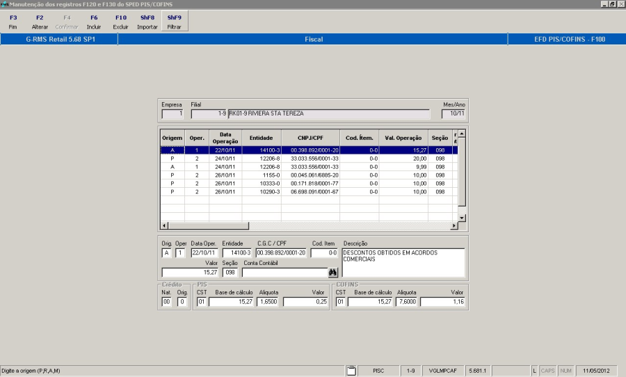Click the PIS Base de cálculo field

click(231, 302)
